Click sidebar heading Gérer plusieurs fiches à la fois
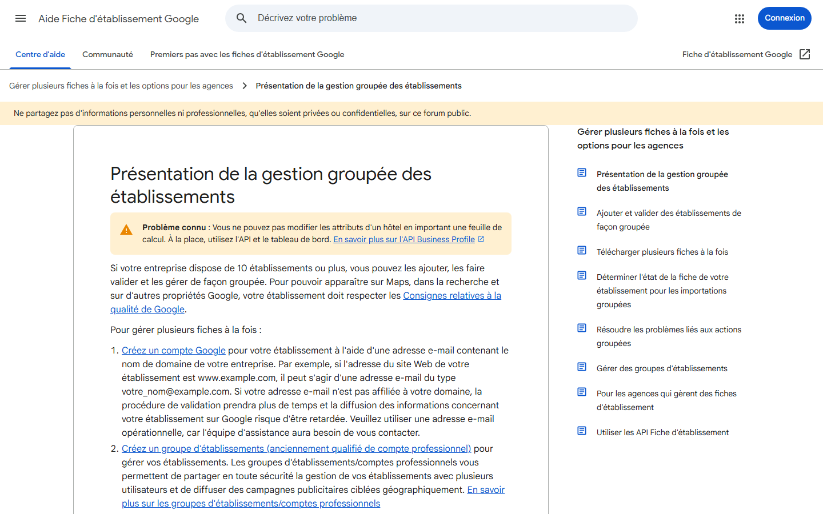This screenshot has width=823, height=514. pyautogui.click(x=653, y=139)
